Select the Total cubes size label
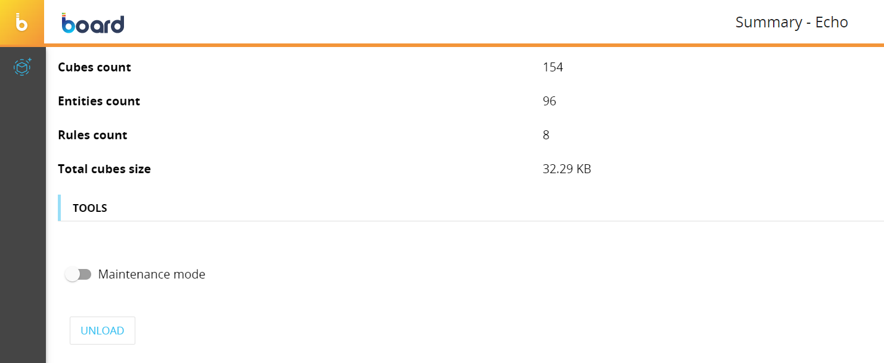The image size is (884, 363). [x=104, y=169]
